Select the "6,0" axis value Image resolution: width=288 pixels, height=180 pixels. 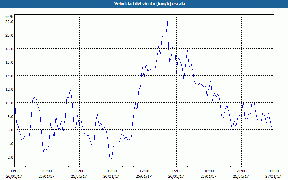point(10,130)
